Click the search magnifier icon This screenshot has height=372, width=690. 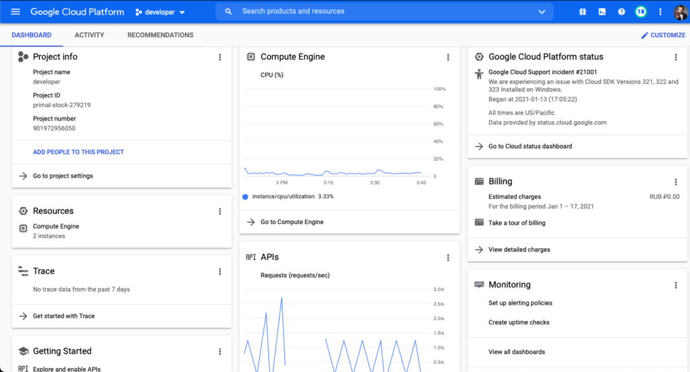pos(228,11)
